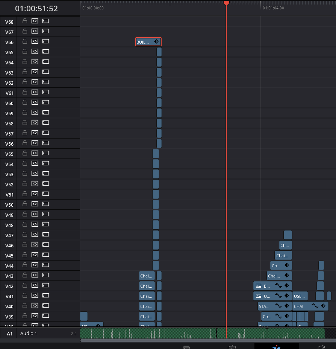This screenshot has height=349, width=336.
Task: Toggle auto select on track V42
Action: pos(35,285)
